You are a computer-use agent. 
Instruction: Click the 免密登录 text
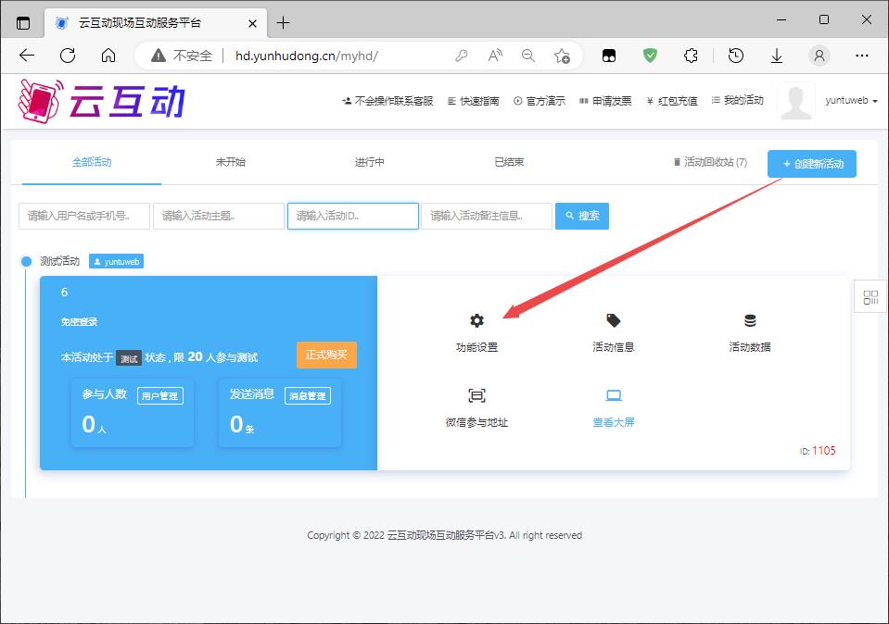(x=80, y=321)
